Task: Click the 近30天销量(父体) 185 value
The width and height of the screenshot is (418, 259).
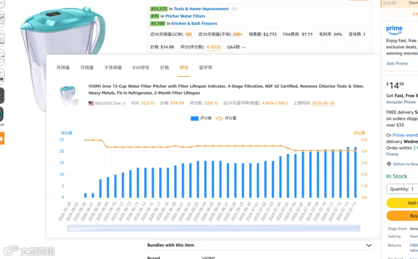Action: click(188, 34)
